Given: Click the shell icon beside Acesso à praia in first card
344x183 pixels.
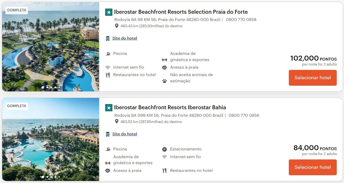Looking at the screenshot, I should [164, 68].
